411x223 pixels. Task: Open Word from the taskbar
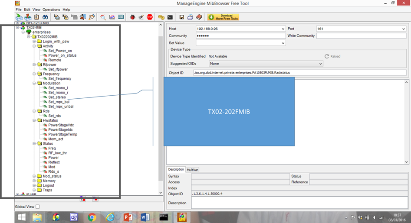pyautogui.click(x=145, y=217)
